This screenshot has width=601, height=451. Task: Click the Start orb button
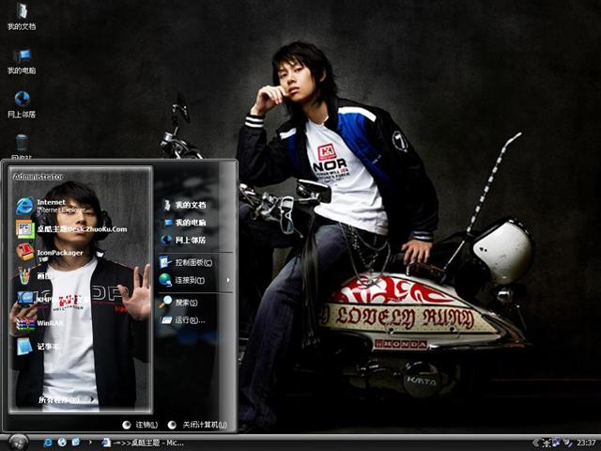18,443
